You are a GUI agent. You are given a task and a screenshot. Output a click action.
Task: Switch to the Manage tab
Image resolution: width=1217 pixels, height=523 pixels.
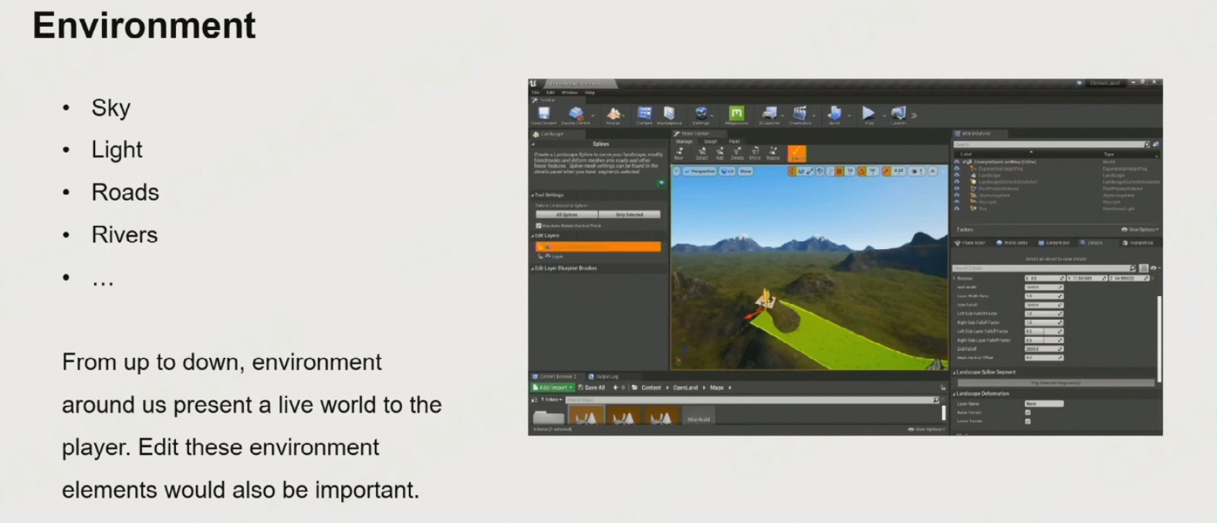[x=685, y=141]
